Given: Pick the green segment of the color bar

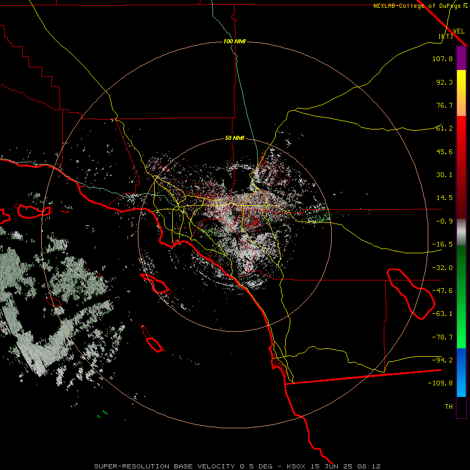Looking at the screenshot, I should coord(461,297).
